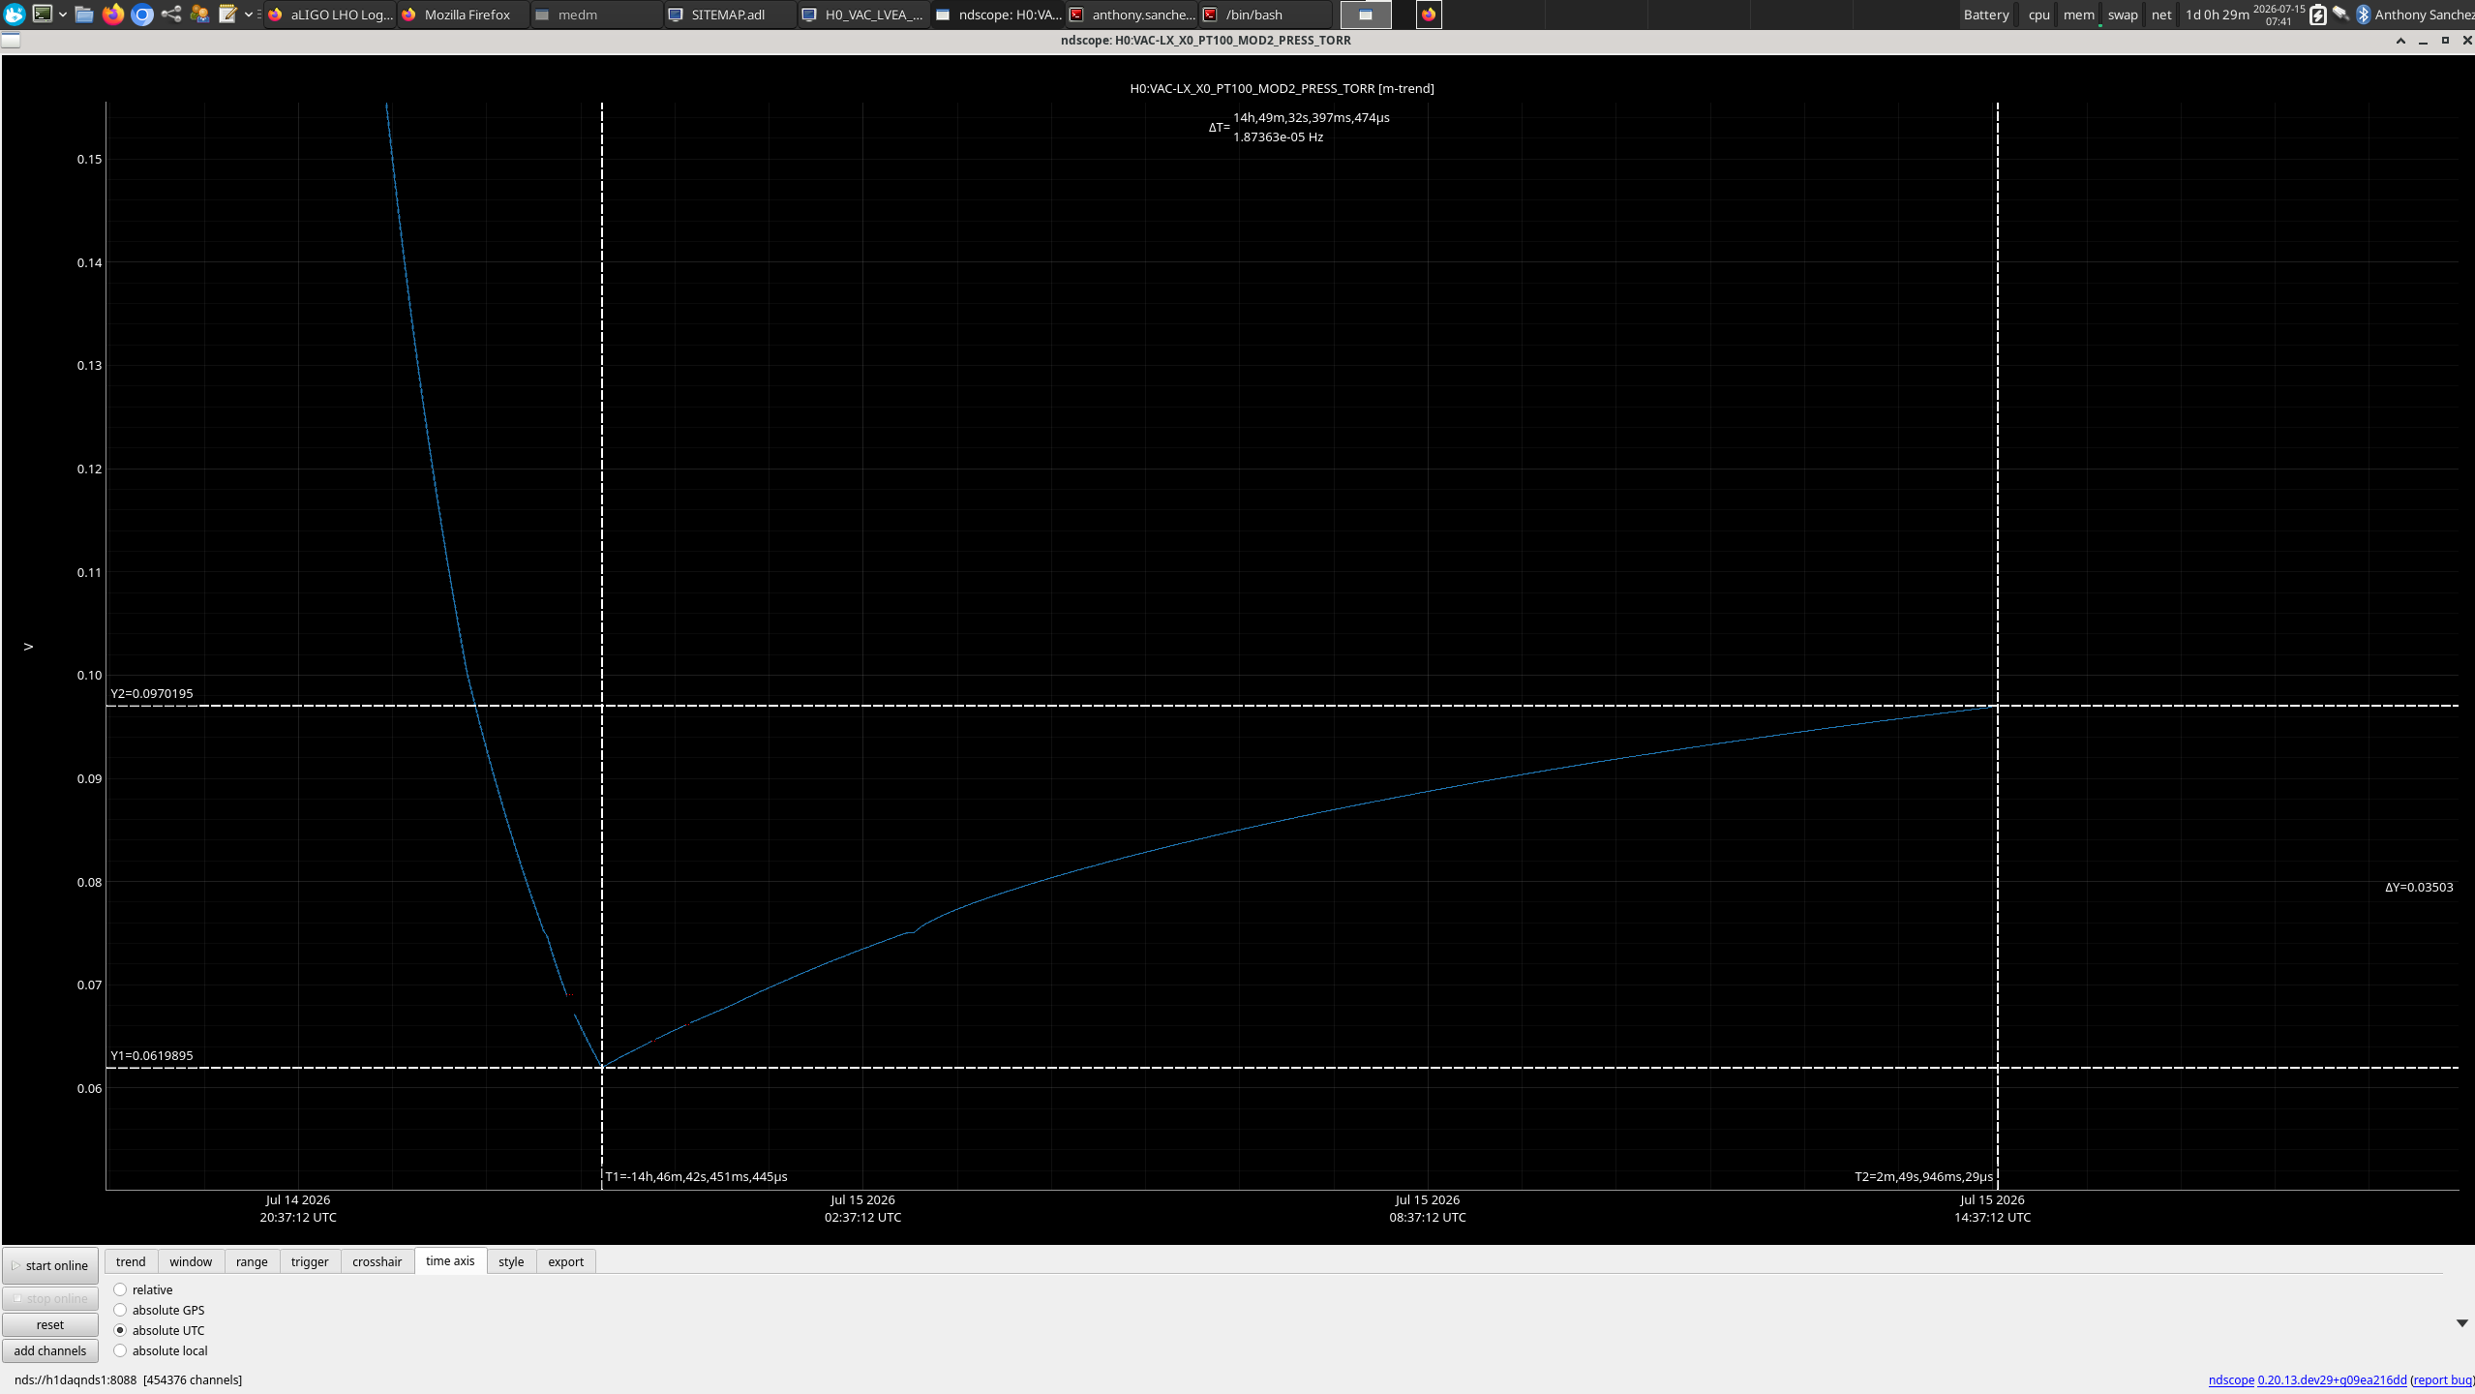This screenshot has height=1394, width=2475.
Task: Open the Anthony Sanchez user menu
Action: coord(2424,15)
